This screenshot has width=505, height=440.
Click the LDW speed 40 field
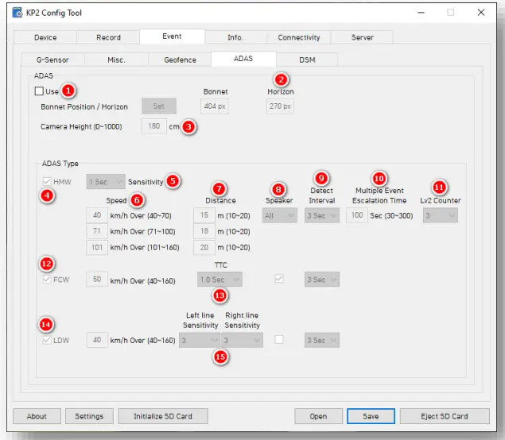[97, 340]
